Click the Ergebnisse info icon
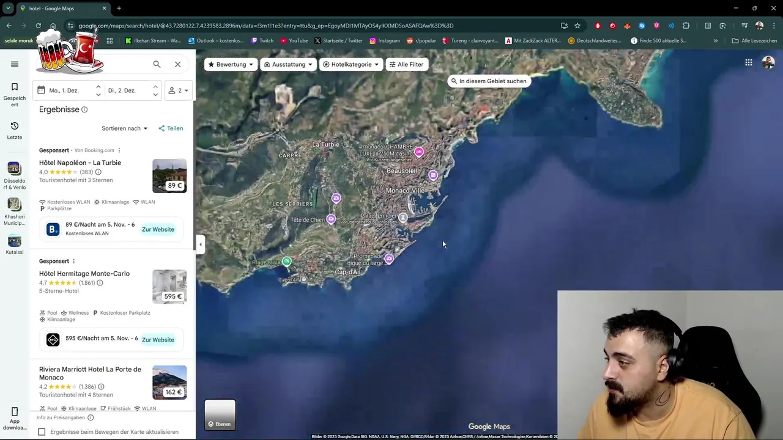The image size is (783, 440). coord(84,109)
